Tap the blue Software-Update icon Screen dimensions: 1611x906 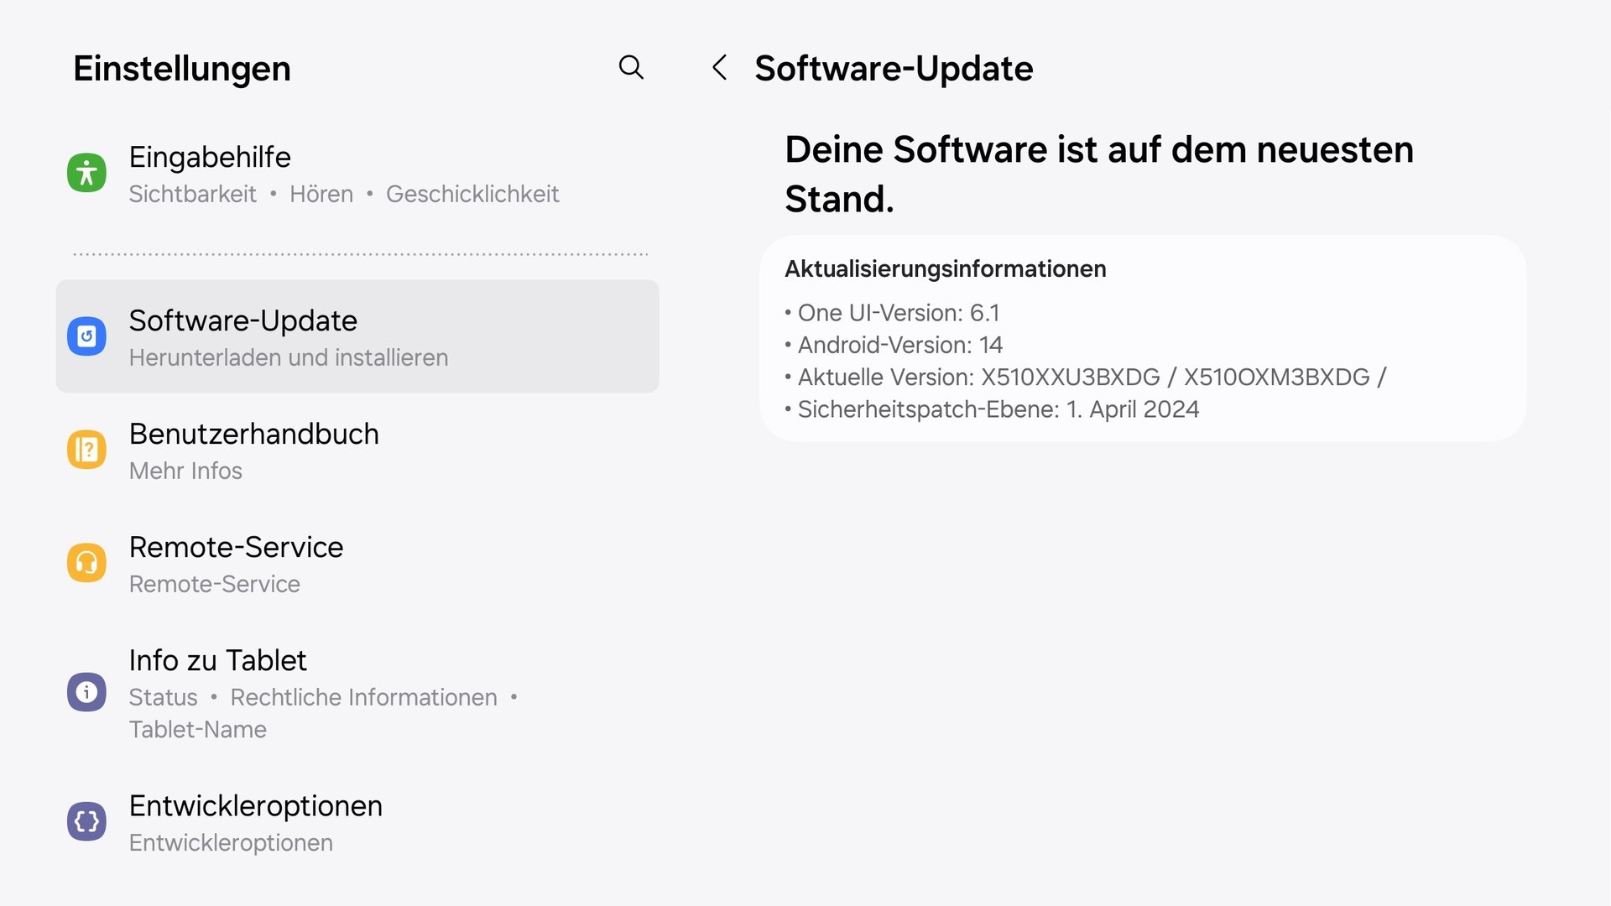pos(86,336)
